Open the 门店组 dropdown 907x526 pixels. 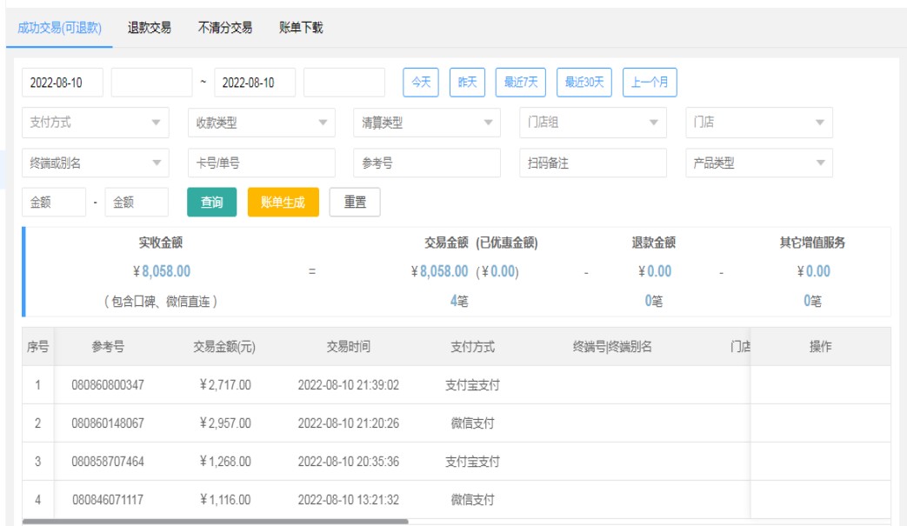click(592, 123)
